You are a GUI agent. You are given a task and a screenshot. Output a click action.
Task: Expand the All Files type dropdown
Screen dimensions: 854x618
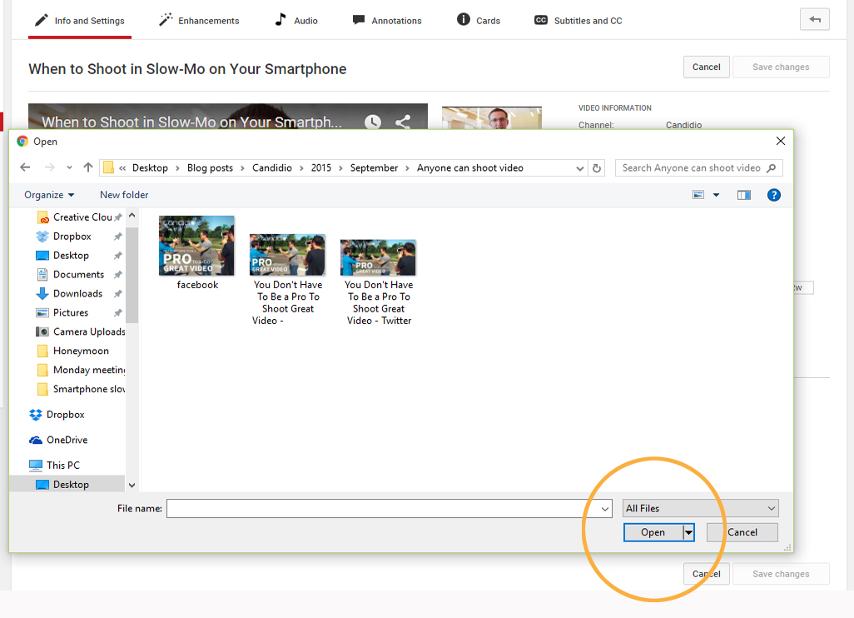700,508
